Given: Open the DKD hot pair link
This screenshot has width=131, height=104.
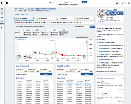Looking at the screenshot, I should click(39, 23).
